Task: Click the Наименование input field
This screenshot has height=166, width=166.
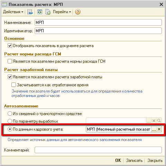Action: 98,23
